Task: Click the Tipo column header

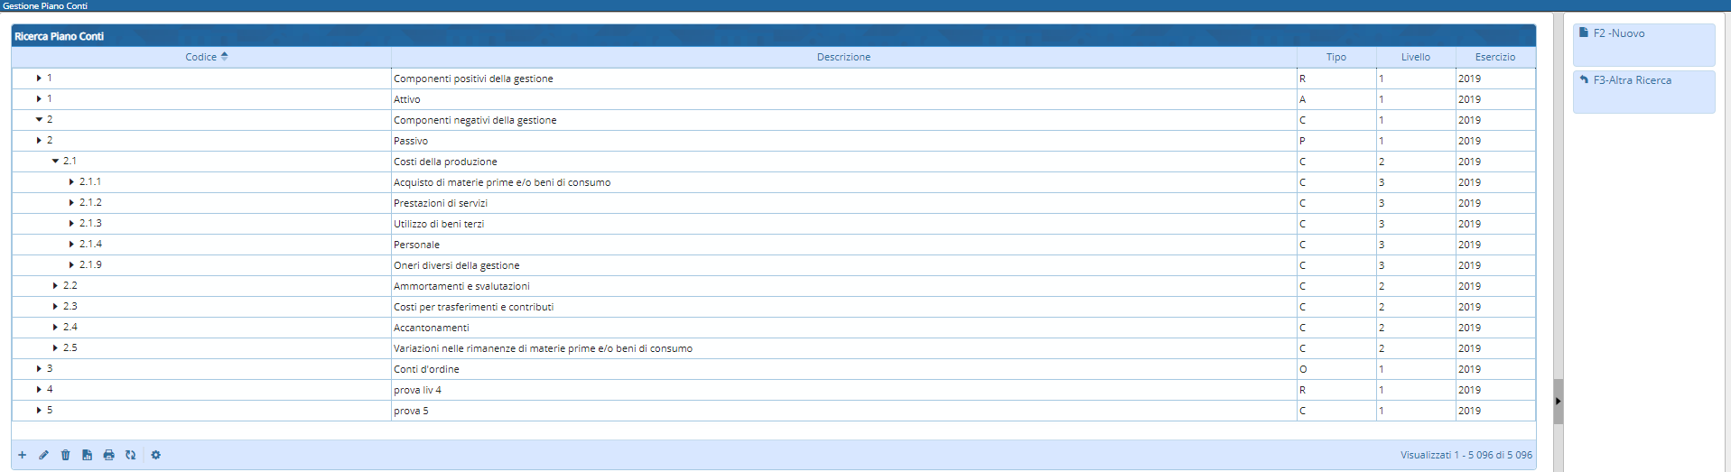Action: 1335,57
